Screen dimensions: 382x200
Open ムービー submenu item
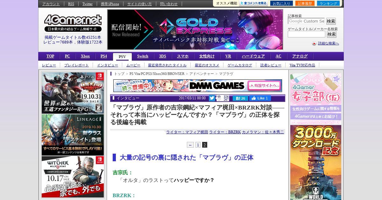click(x=133, y=65)
